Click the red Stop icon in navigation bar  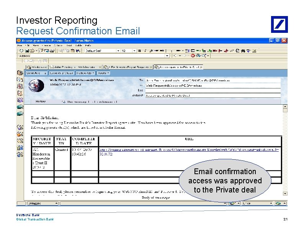pos(193,56)
